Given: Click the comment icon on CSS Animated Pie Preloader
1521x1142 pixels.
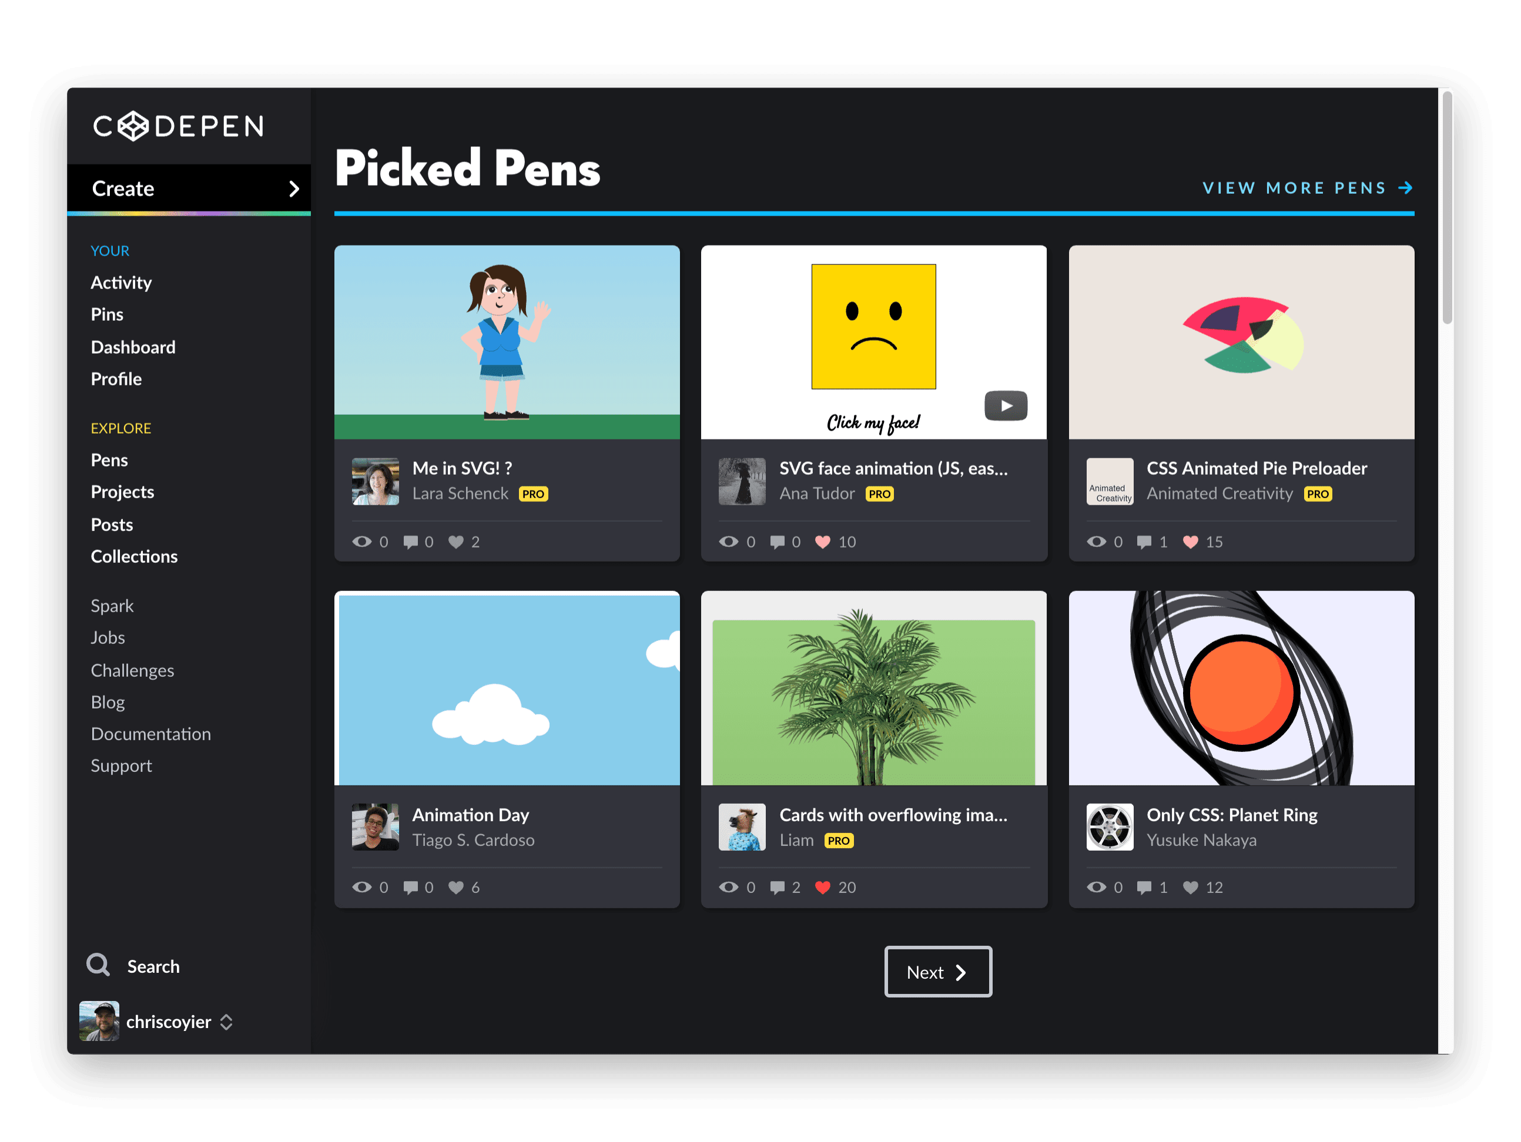Looking at the screenshot, I should click(x=1144, y=542).
